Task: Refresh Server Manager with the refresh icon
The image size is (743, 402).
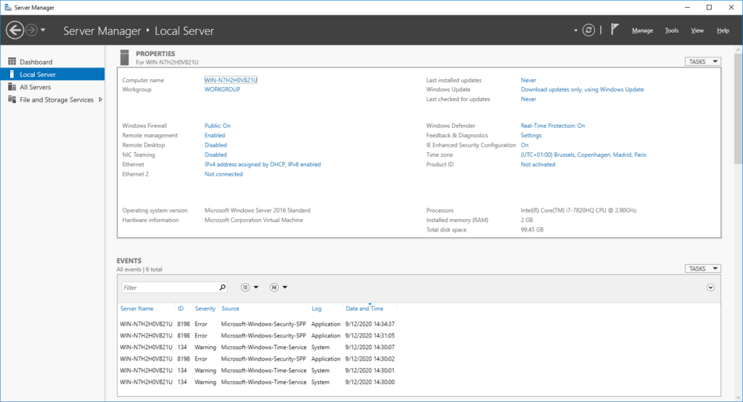Action: coord(588,30)
